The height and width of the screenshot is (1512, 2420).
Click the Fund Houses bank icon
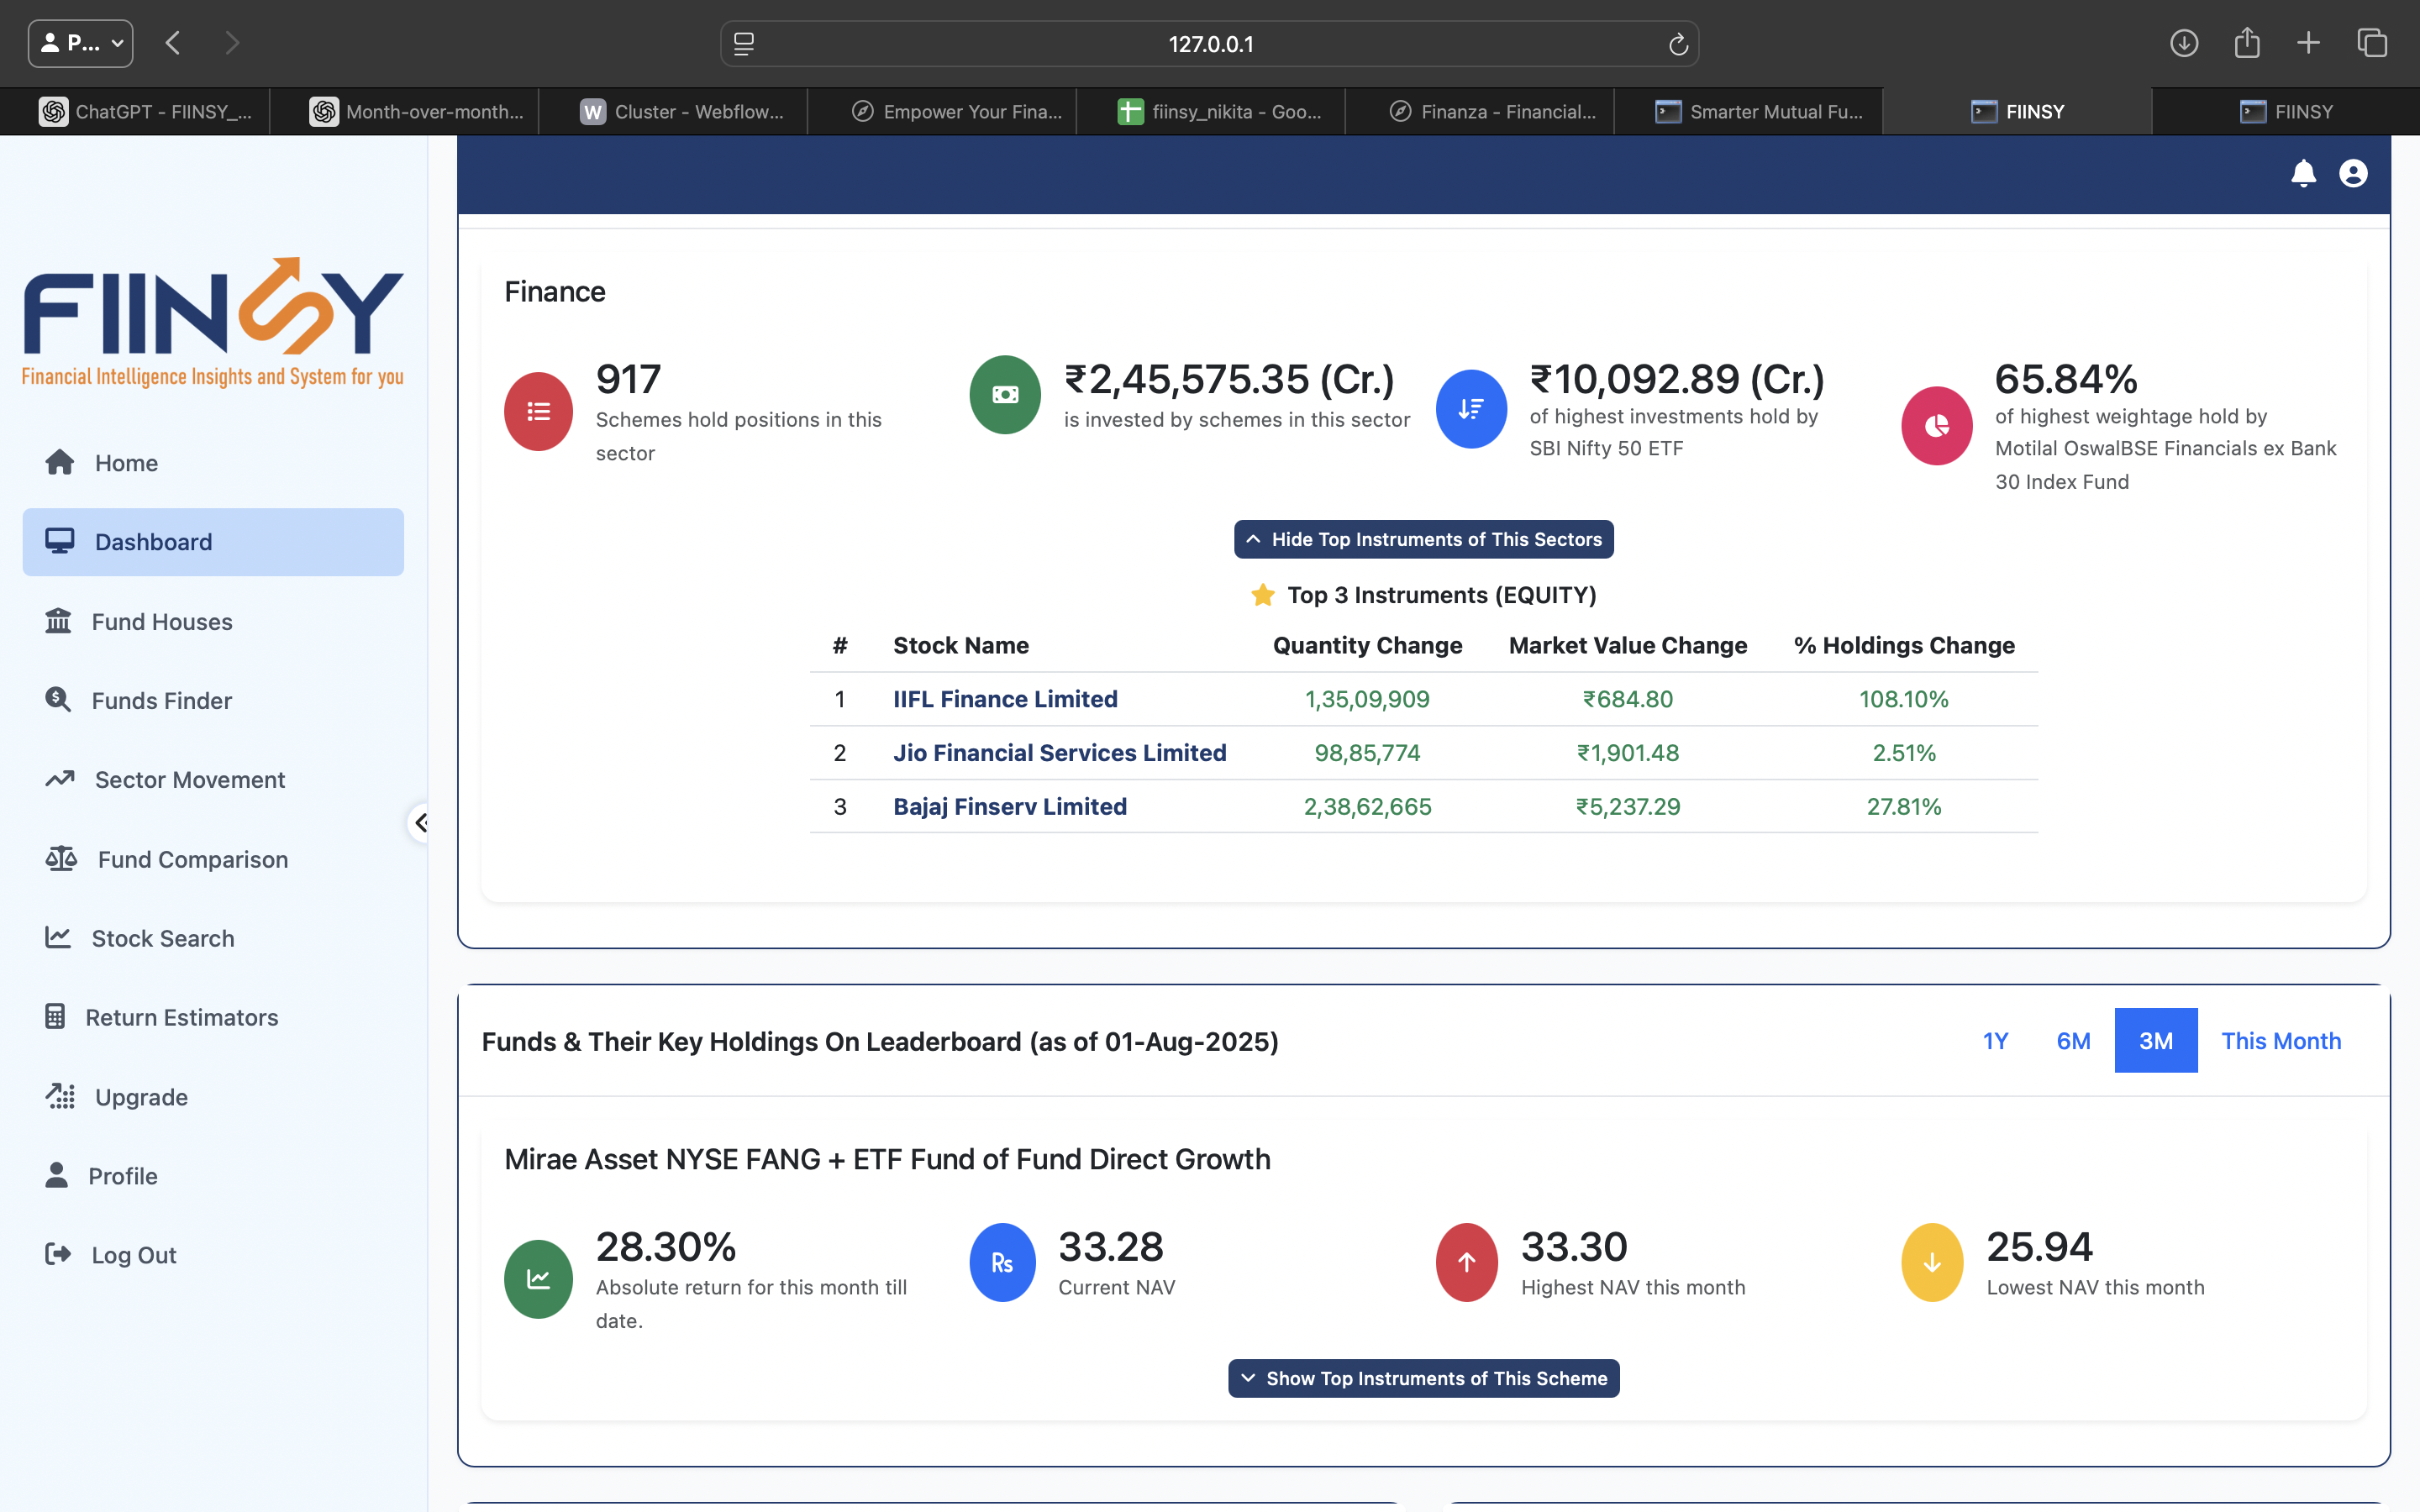(58, 621)
